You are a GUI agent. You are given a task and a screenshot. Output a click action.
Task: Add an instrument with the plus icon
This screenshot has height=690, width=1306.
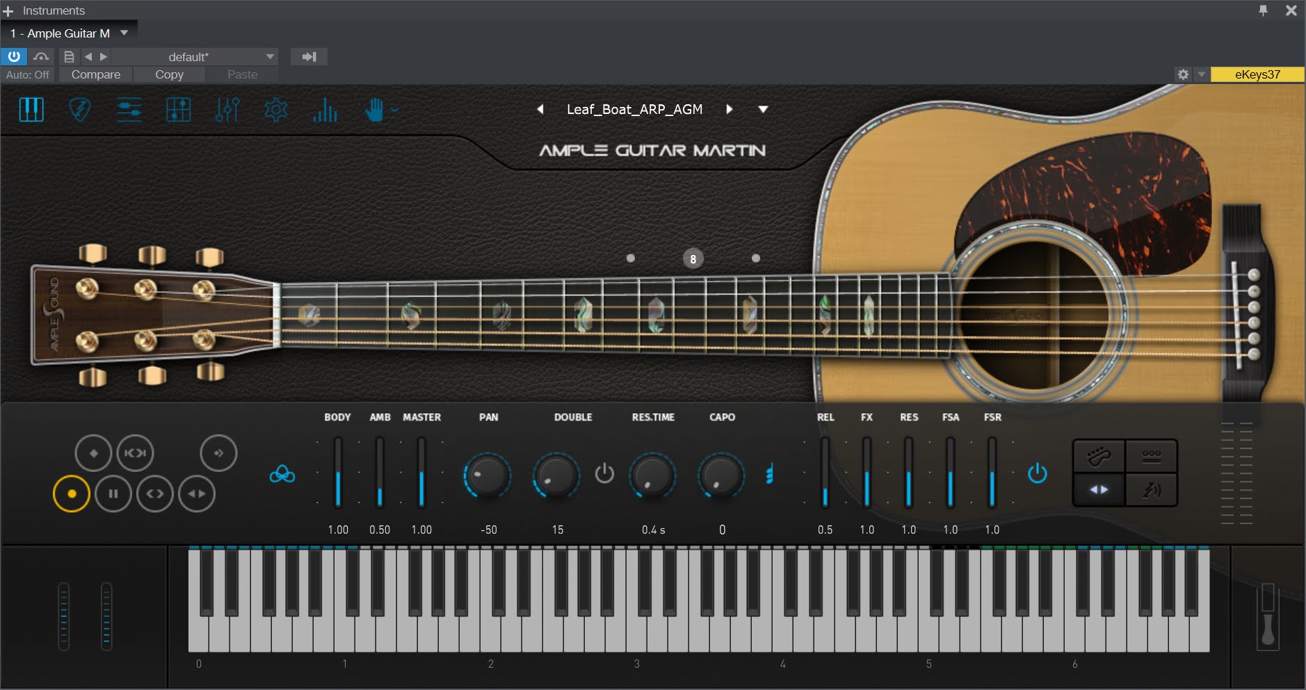8,11
